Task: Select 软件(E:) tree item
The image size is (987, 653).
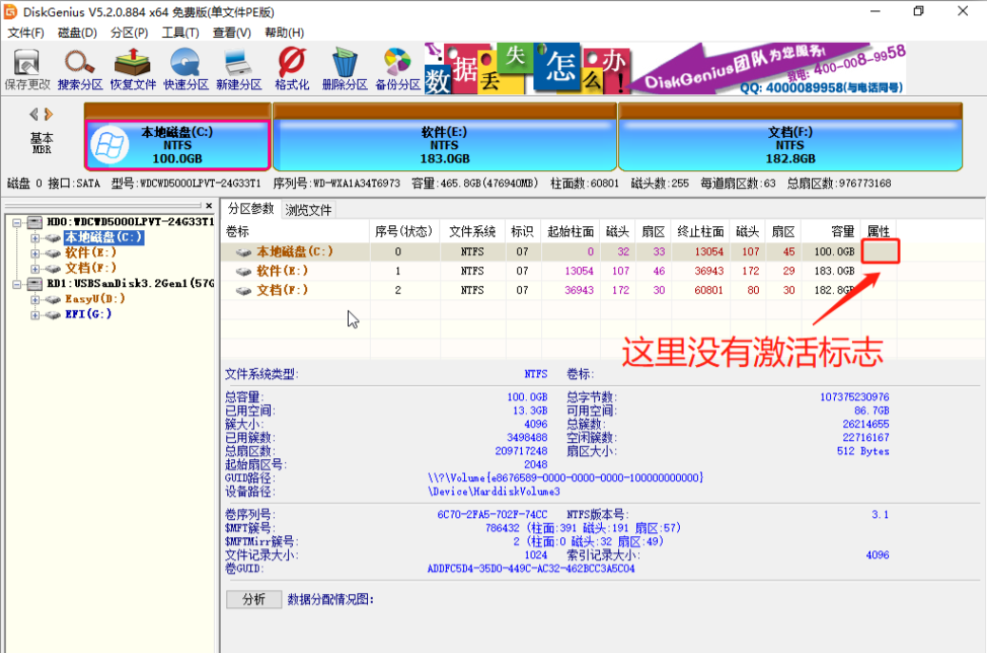Action: point(90,253)
